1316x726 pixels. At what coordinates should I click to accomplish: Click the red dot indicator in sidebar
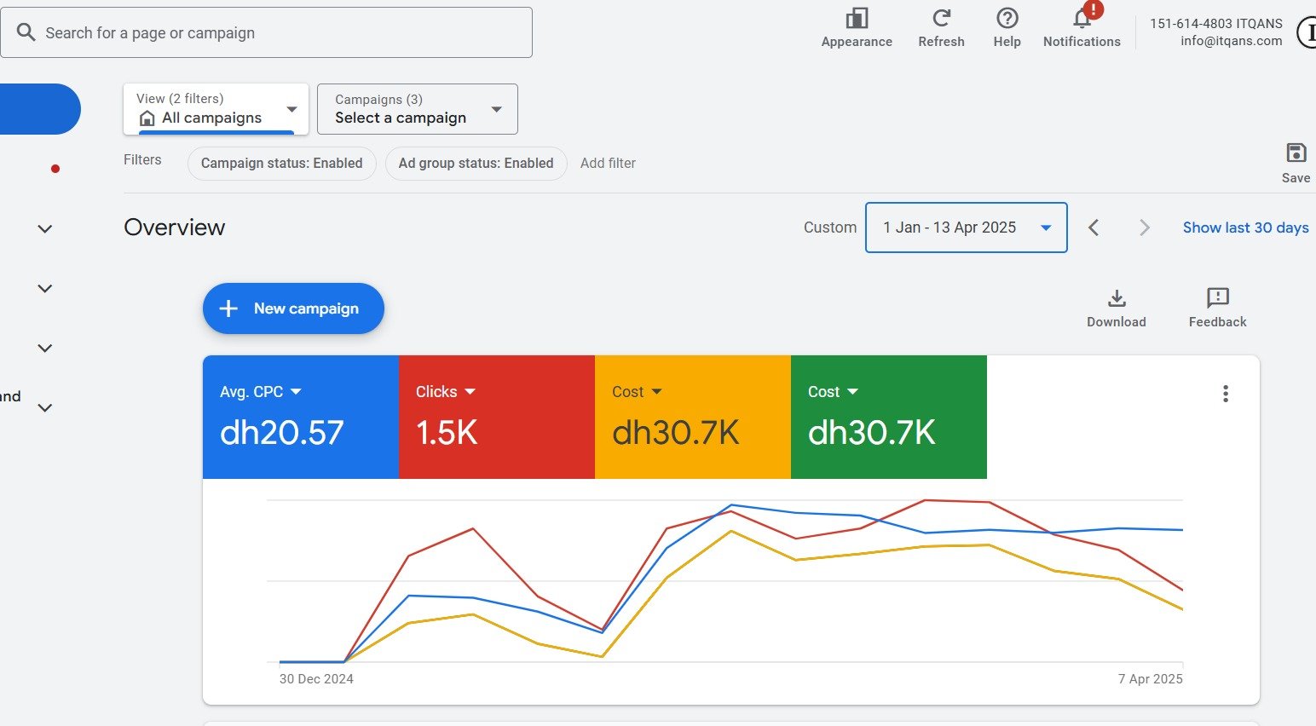pyautogui.click(x=55, y=169)
